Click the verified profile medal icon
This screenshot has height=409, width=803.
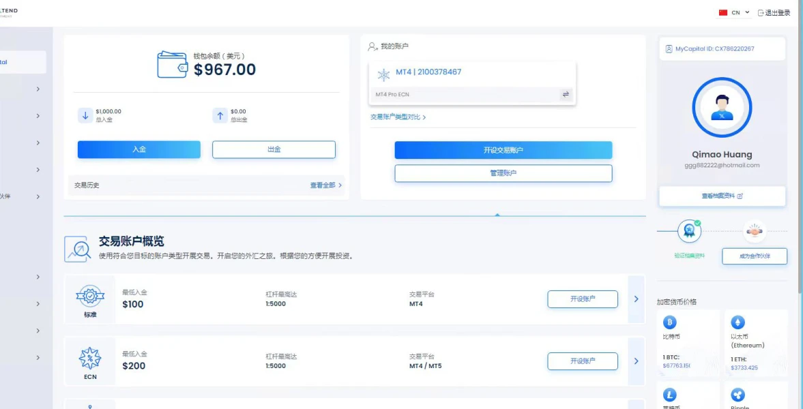[x=689, y=231]
